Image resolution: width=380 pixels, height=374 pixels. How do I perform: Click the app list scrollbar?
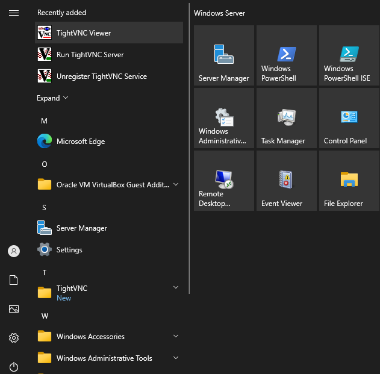click(x=189, y=149)
